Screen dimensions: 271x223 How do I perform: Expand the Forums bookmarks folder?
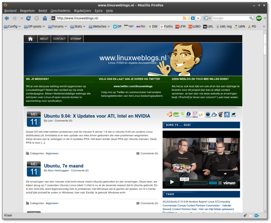pyautogui.click(x=58, y=26)
